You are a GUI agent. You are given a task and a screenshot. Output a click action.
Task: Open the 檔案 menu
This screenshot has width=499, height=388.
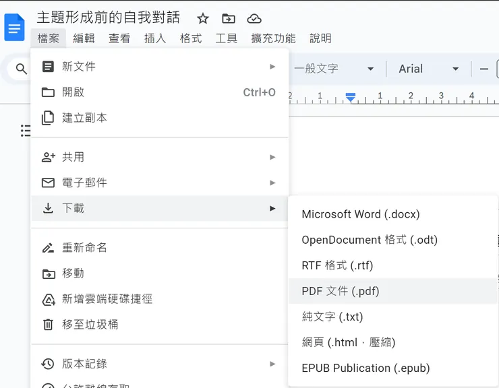(x=49, y=38)
